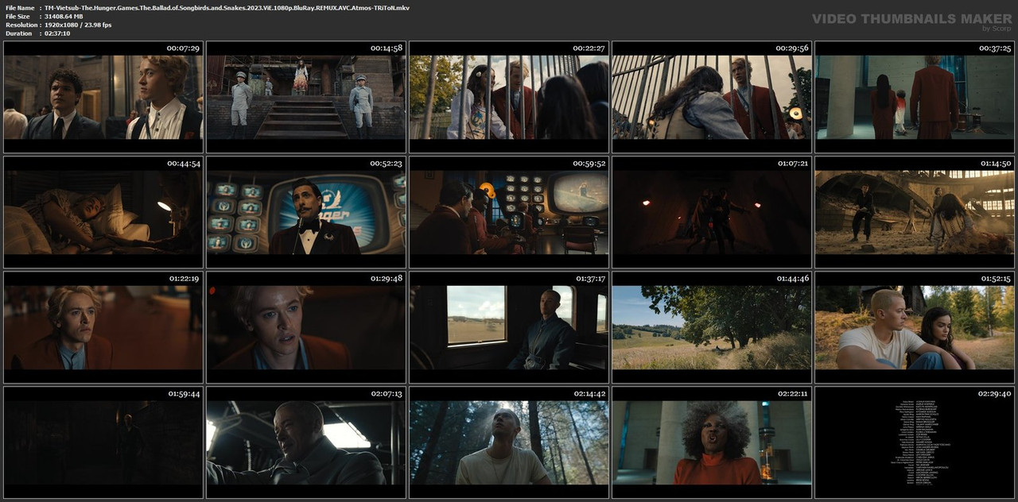Click the File Name label
Viewport: 1018px width, 502px height.
[x=20, y=7]
